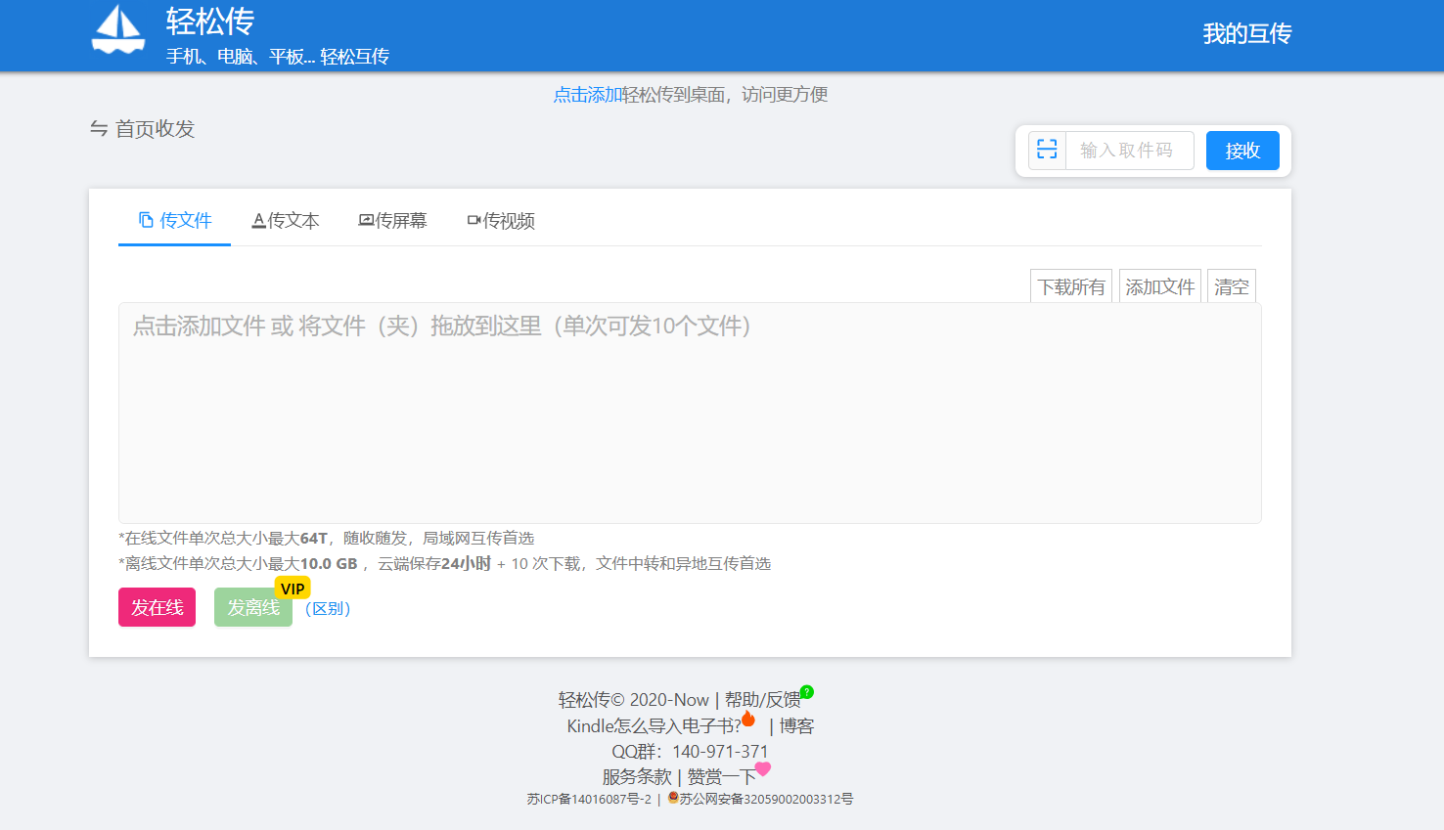This screenshot has height=830, width=1444.
Task: Focus the 输入取件码 input field
Action: tap(1129, 151)
